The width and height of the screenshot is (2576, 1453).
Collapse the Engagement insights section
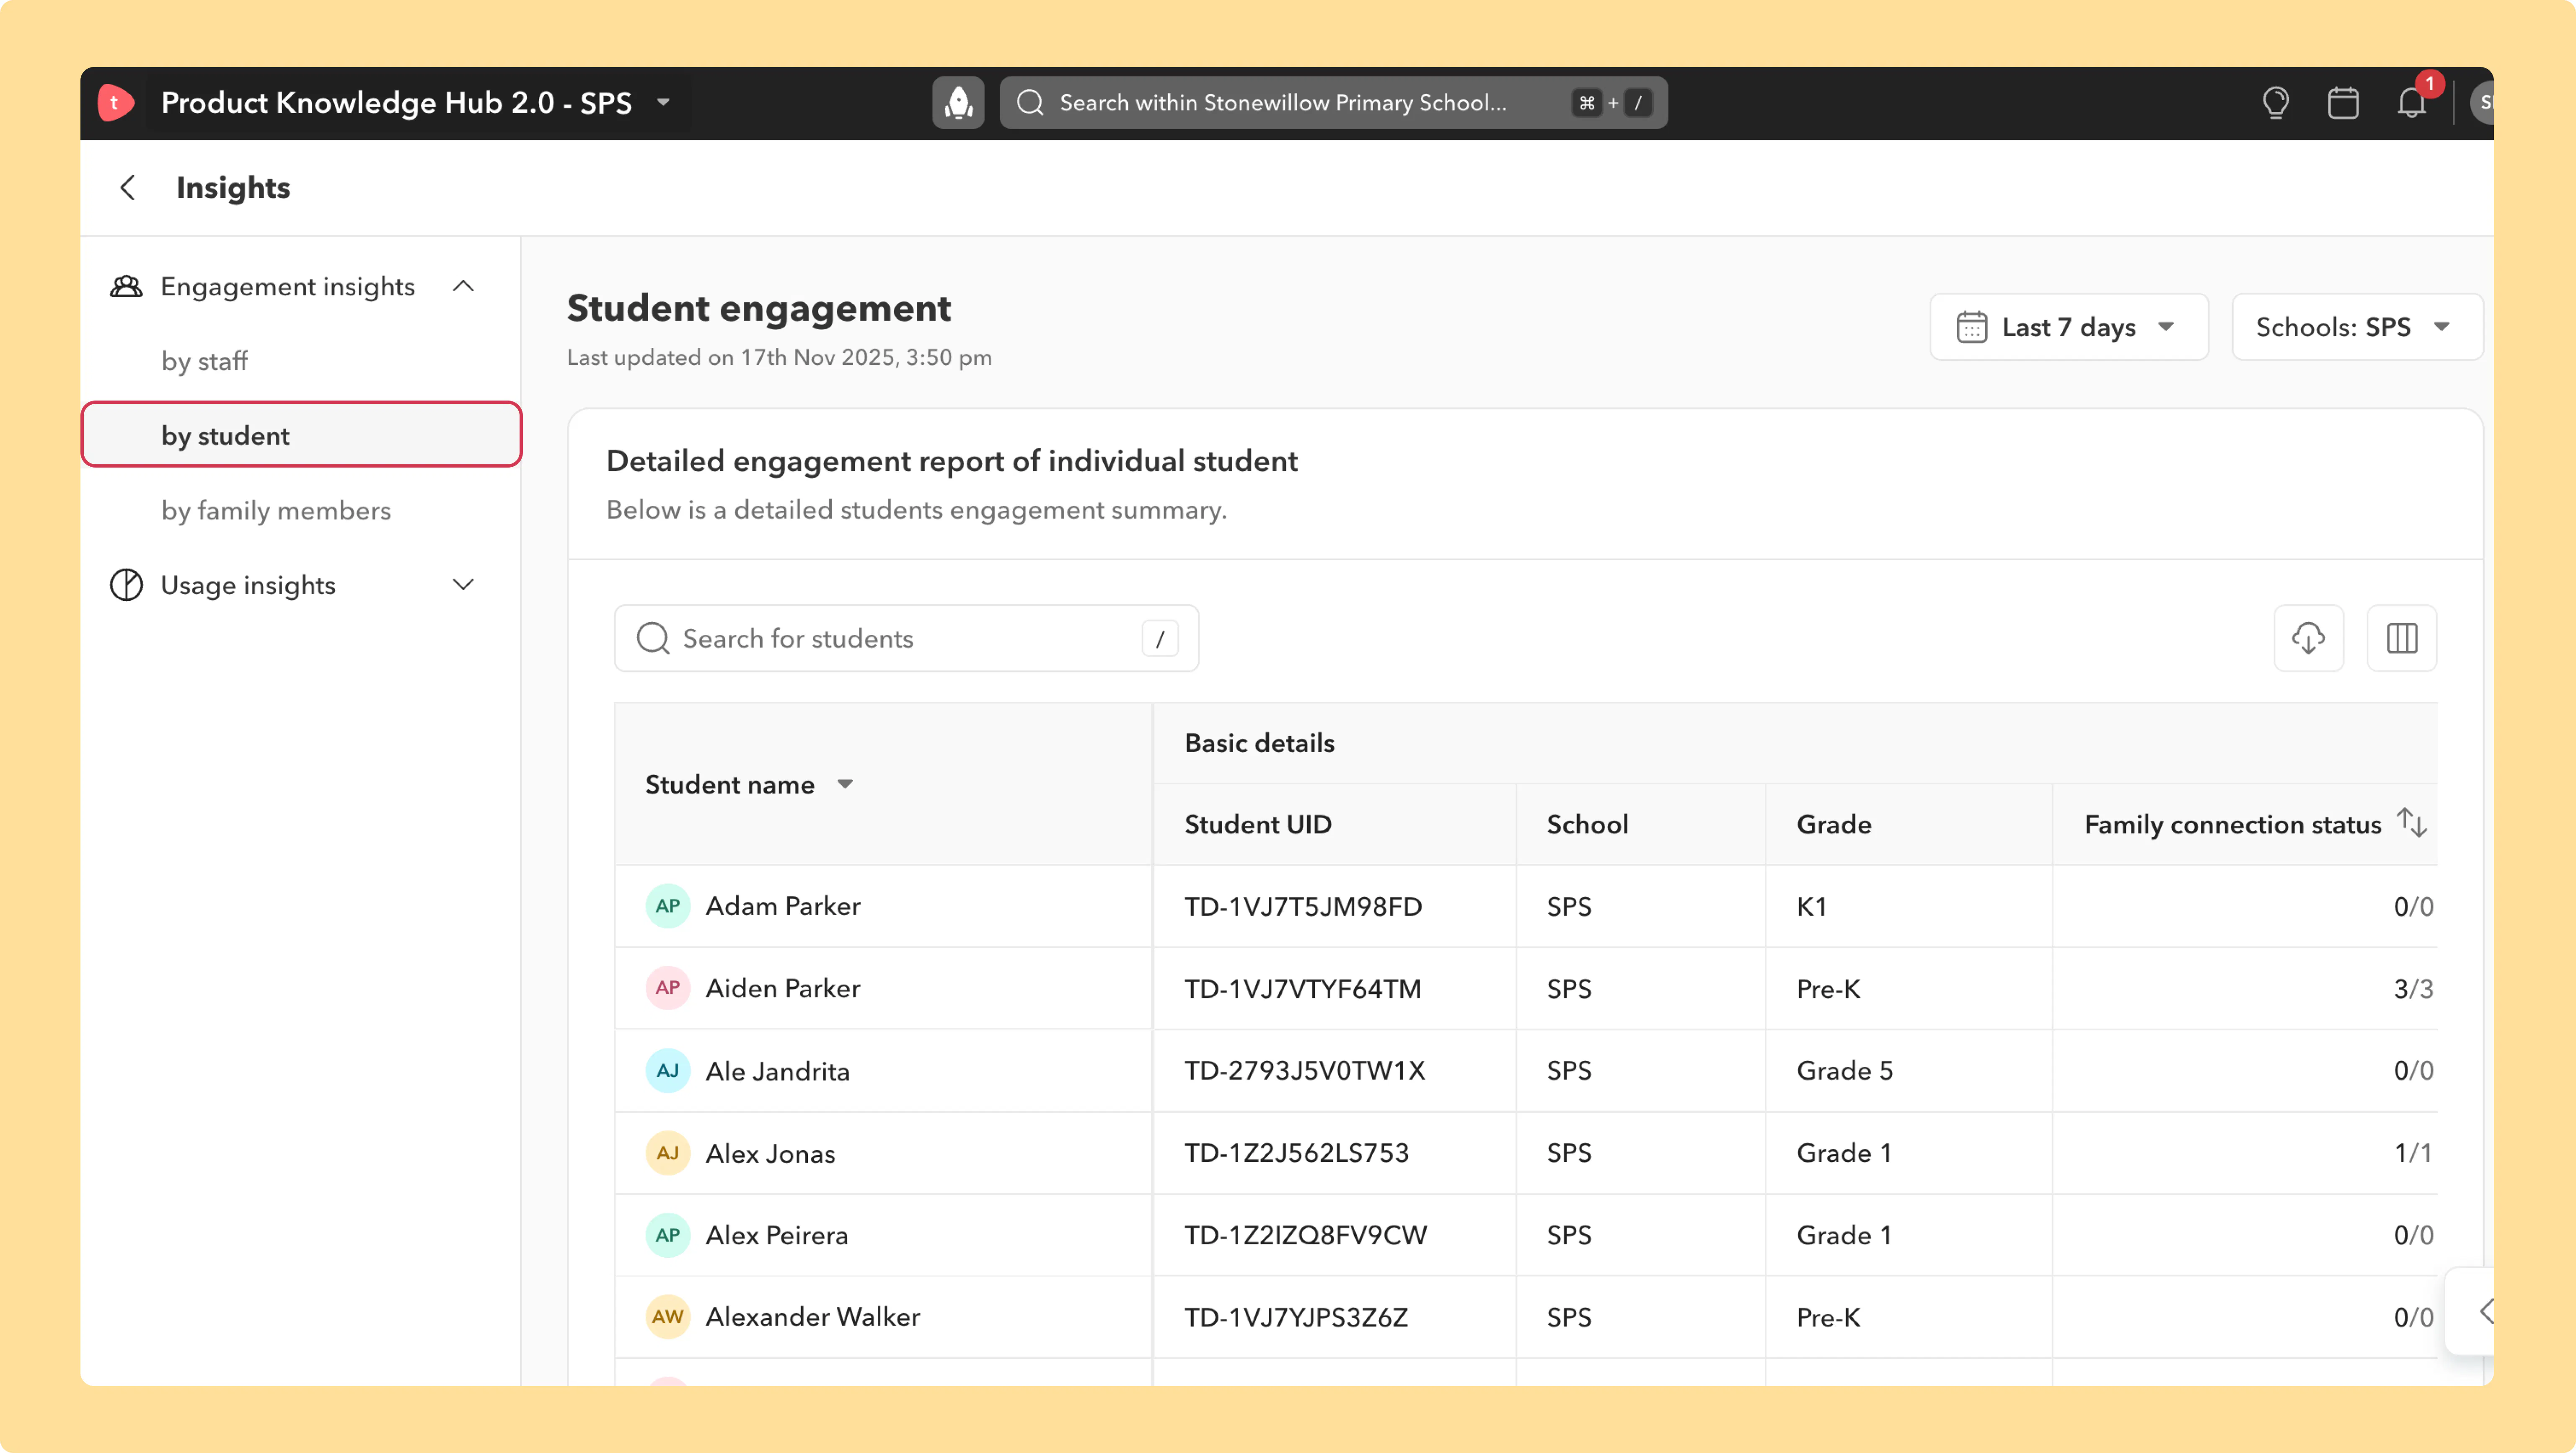(463, 286)
